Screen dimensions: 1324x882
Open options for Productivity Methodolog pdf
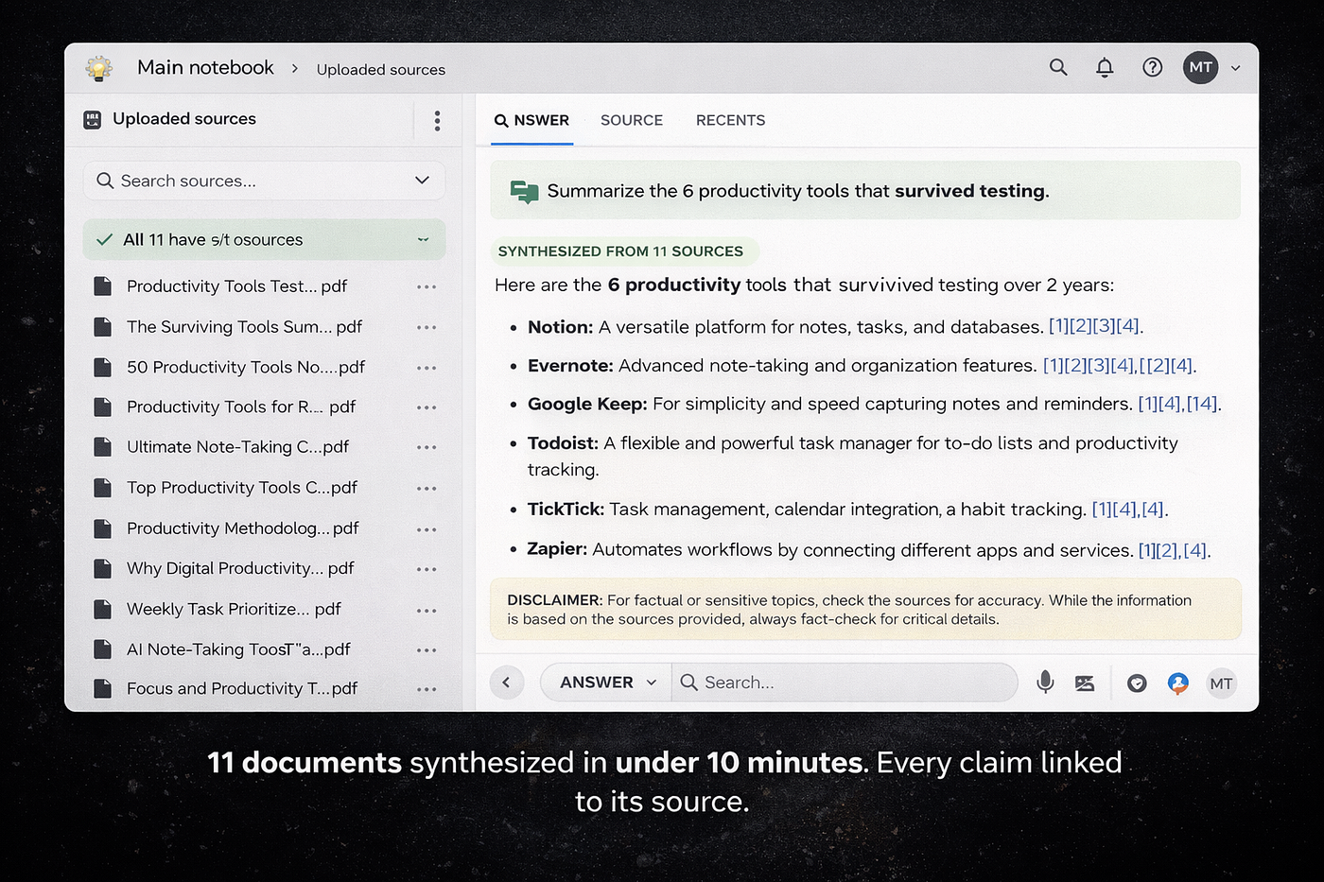tap(427, 529)
